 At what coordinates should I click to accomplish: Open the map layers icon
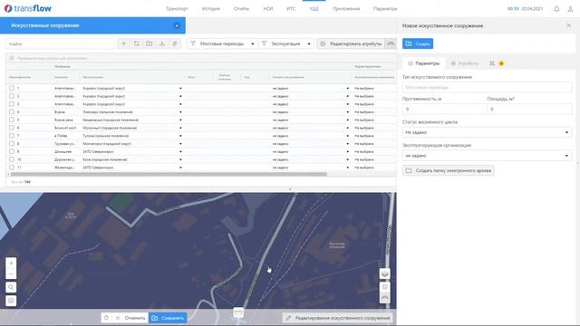pyautogui.click(x=384, y=273)
